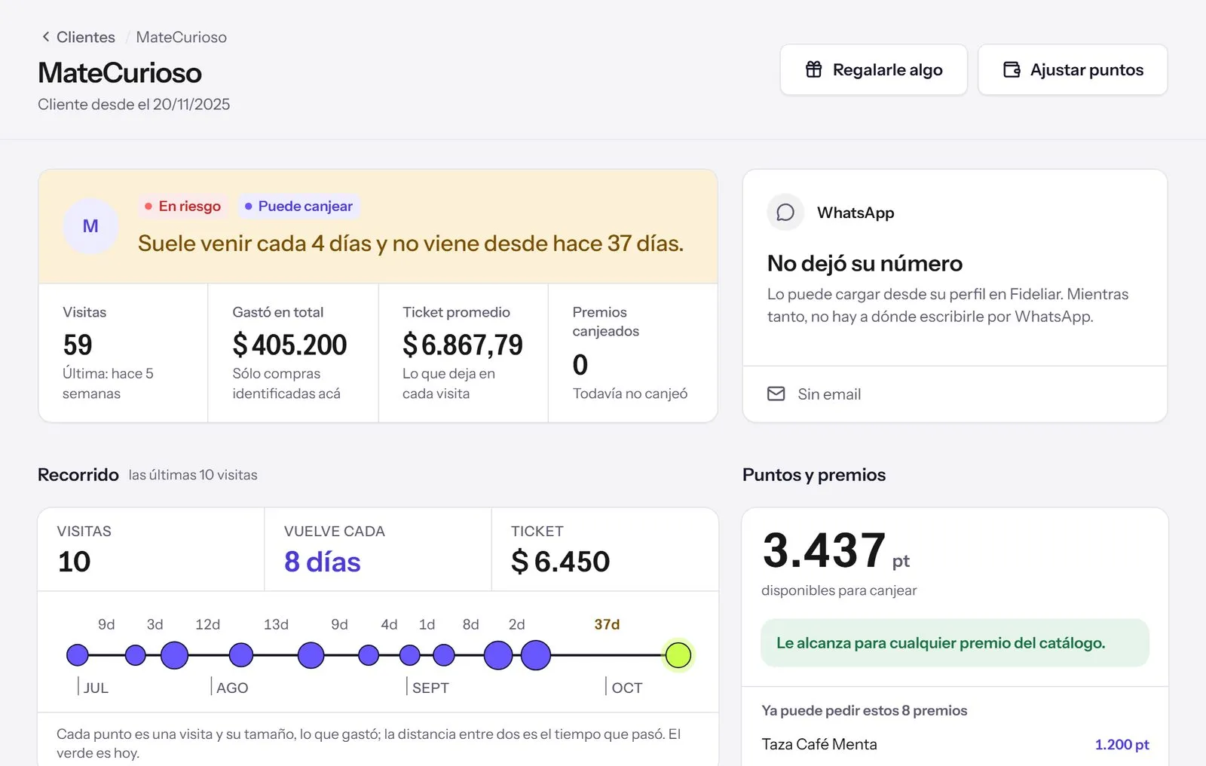
Task: Click the M avatar circle
Action: [90, 226]
